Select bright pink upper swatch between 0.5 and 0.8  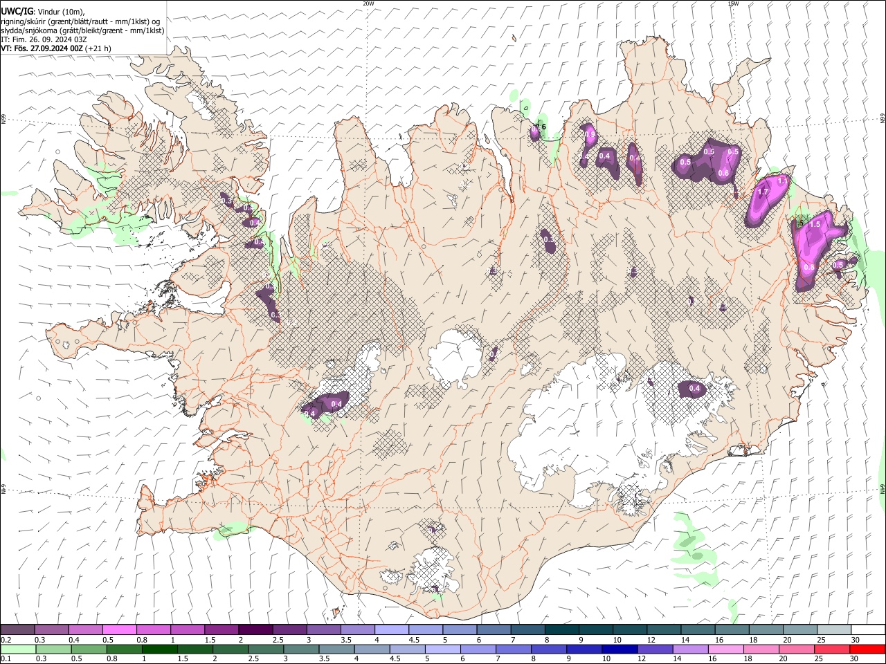[x=119, y=630]
